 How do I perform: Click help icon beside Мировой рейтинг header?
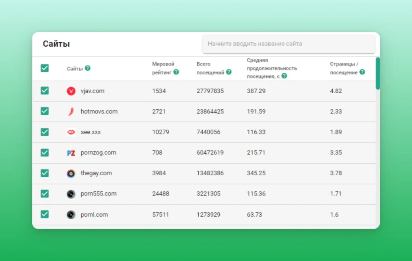176,72
